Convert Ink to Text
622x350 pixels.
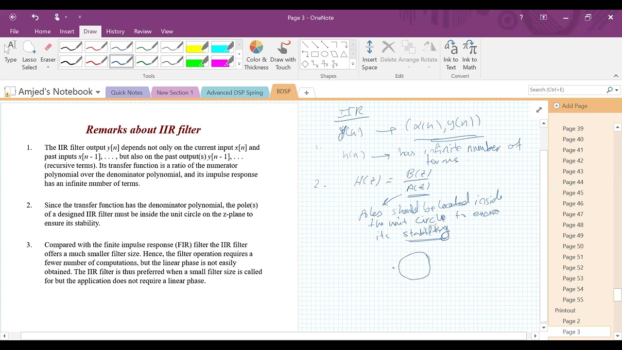pos(451,55)
